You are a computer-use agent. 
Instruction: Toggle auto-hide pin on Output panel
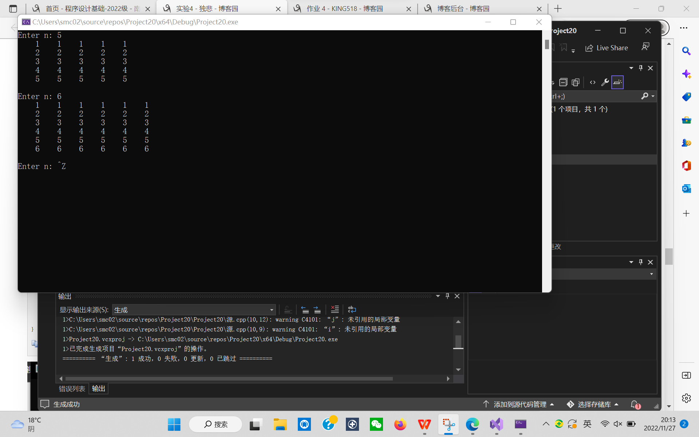coord(447,296)
